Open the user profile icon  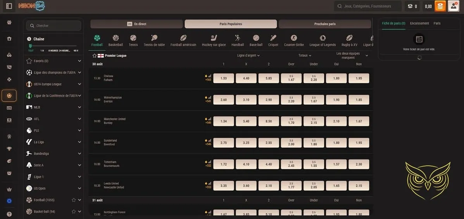453,6
